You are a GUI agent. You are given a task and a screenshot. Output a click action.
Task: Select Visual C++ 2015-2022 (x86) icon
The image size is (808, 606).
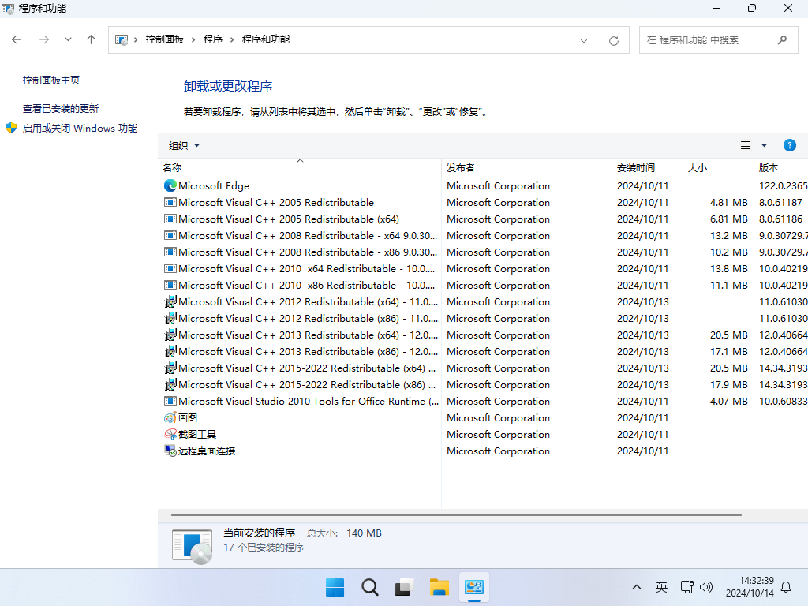coord(170,384)
